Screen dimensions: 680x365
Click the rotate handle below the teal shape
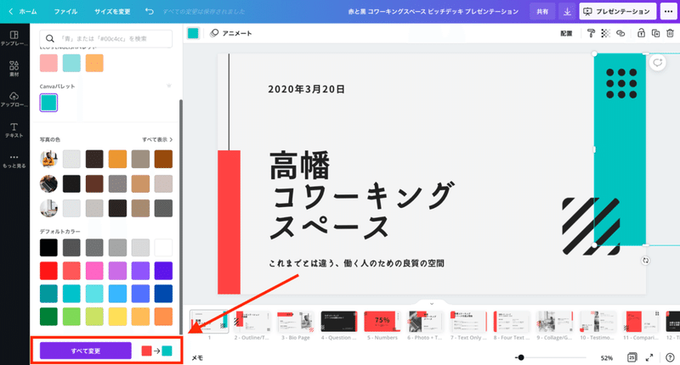pyautogui.click(x=646, y=261)
